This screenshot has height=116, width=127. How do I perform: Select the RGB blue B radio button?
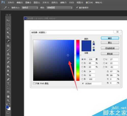click(82, 79)
